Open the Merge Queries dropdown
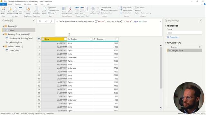Viewport: 206px width, 115px height. coord(126,8)
